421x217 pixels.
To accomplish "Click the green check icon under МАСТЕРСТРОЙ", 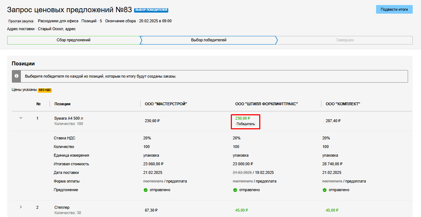I will [x=146, y=190].
